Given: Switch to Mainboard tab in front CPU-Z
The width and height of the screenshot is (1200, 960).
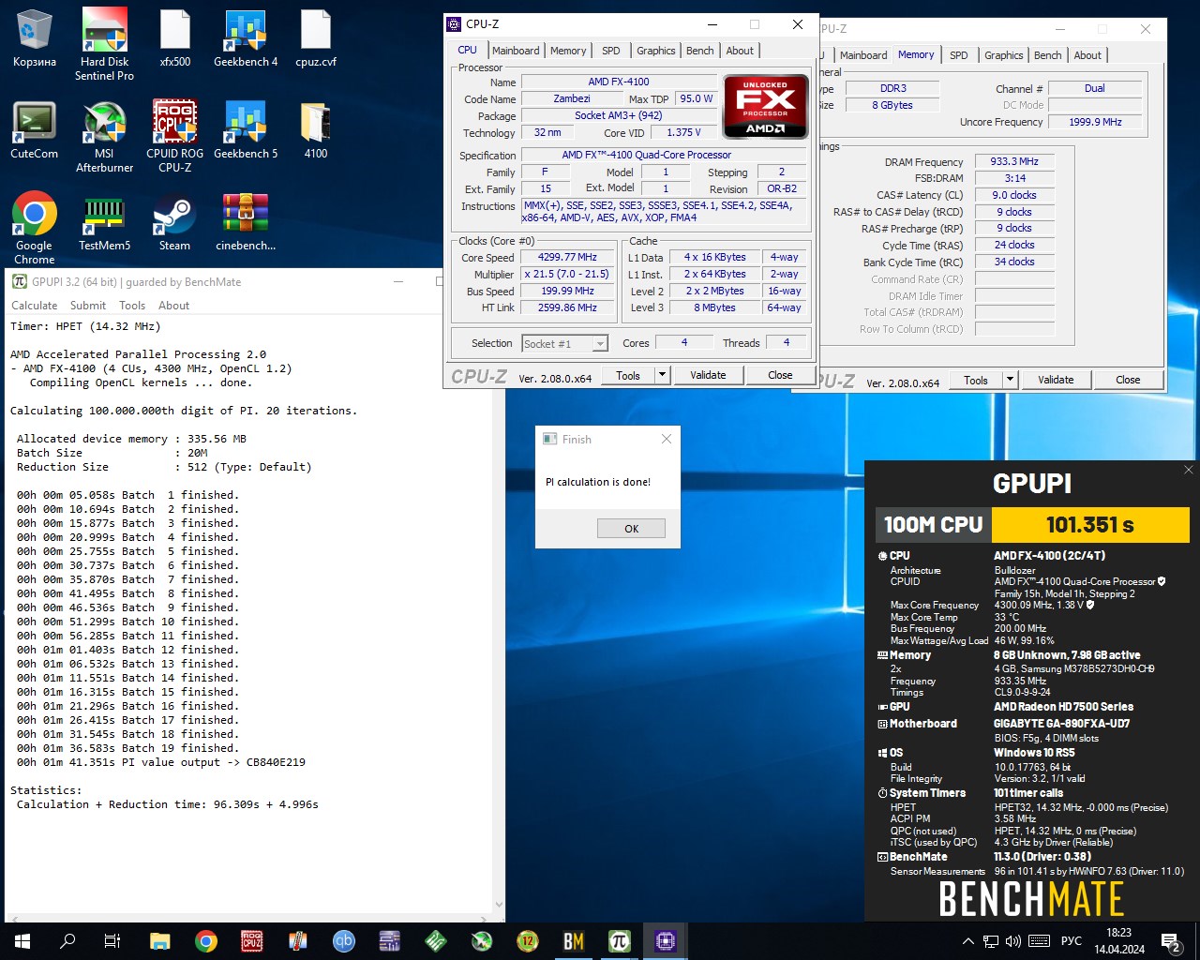Looking at the screenshot, I should pyautogui.click(x=516, y=51).
